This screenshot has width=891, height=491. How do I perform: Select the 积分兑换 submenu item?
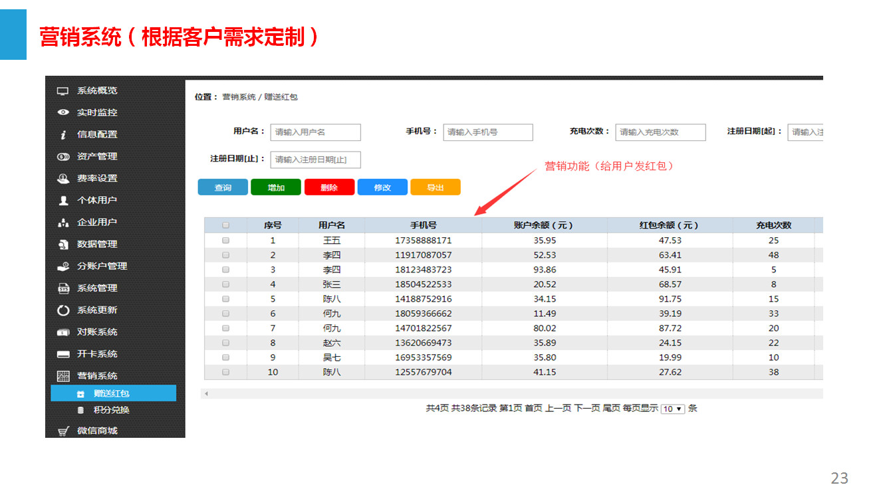pos(111,410)
